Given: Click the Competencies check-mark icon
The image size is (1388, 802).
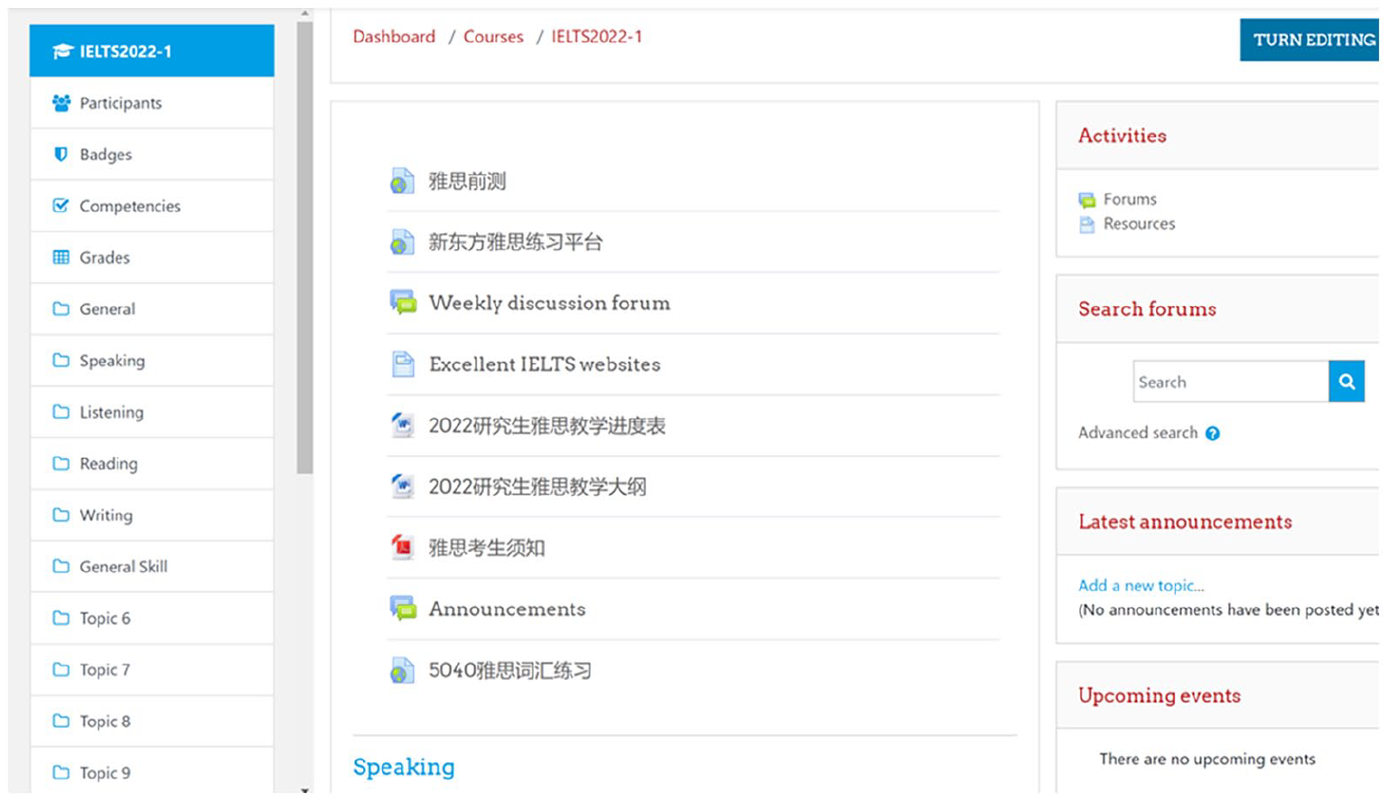Looking at the screenshot, I should pos(61,206).
